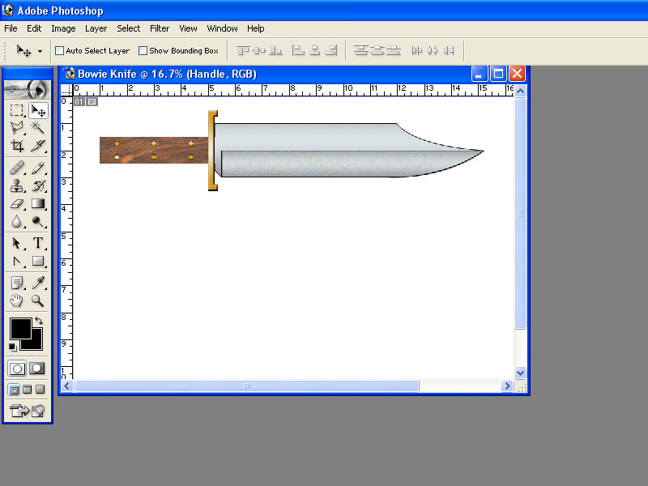Enable Auto Select Layer checkbox
Viewport: 648px width, 486px height.
(x=59, y=51)
